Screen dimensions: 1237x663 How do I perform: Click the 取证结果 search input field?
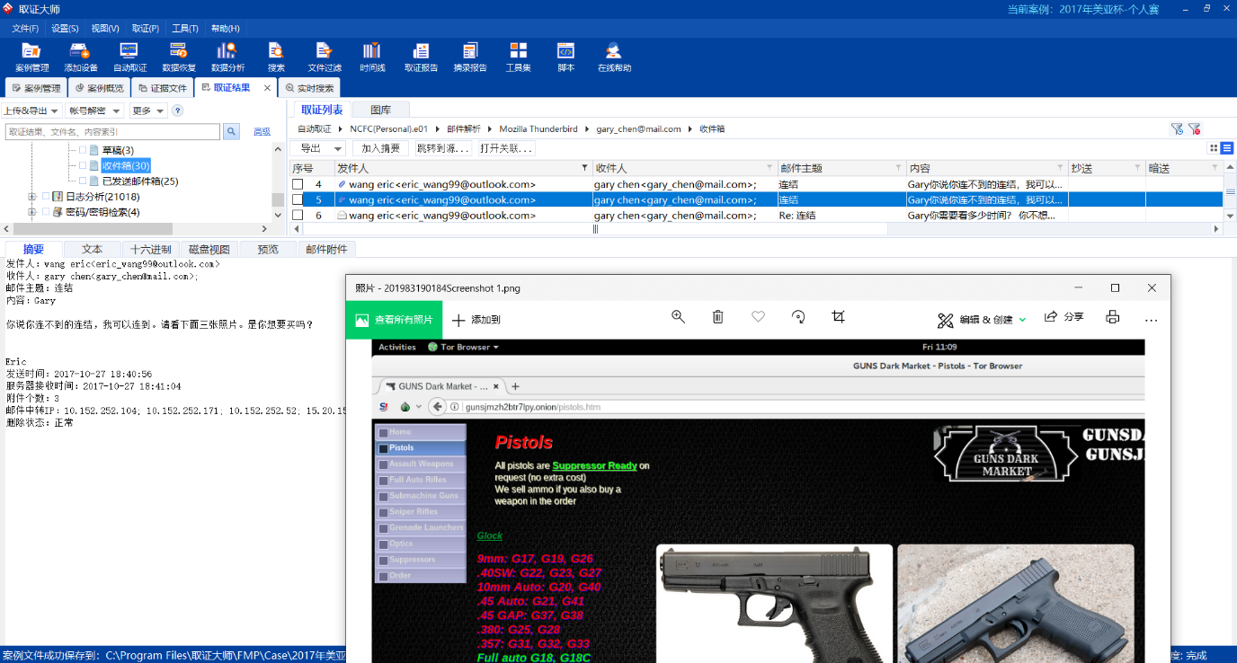(x=112, y=132)
